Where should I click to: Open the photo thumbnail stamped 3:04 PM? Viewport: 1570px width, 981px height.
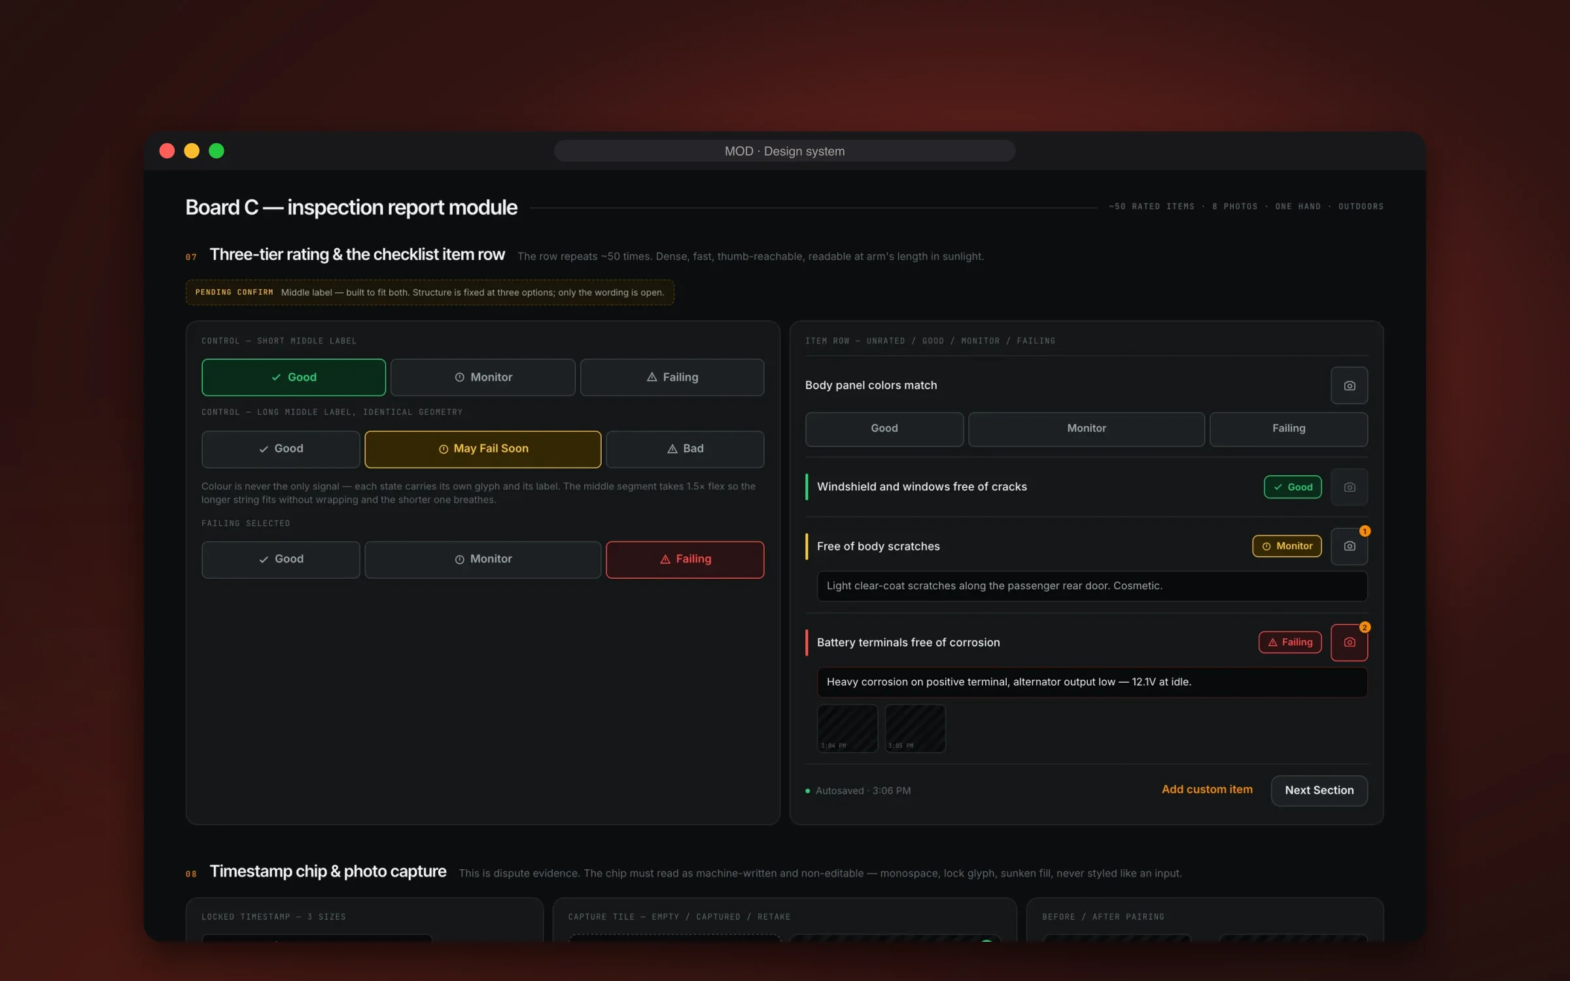click(x=847, y=728)
